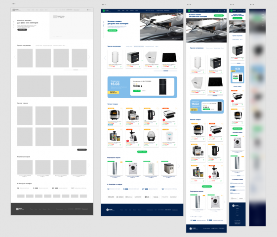Click previous arrow of desktop top product carousel
The image size is (277, 237).
click(x=105, y=58)
